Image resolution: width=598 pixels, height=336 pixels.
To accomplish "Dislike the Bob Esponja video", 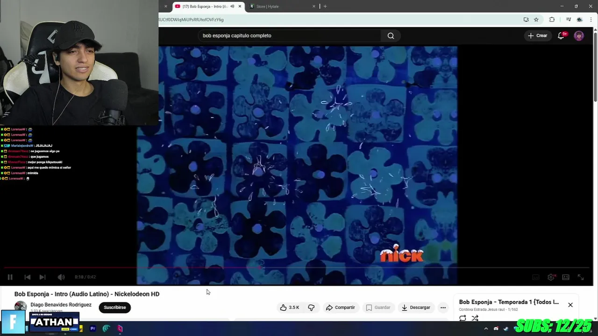I will [x=311, y=308].
